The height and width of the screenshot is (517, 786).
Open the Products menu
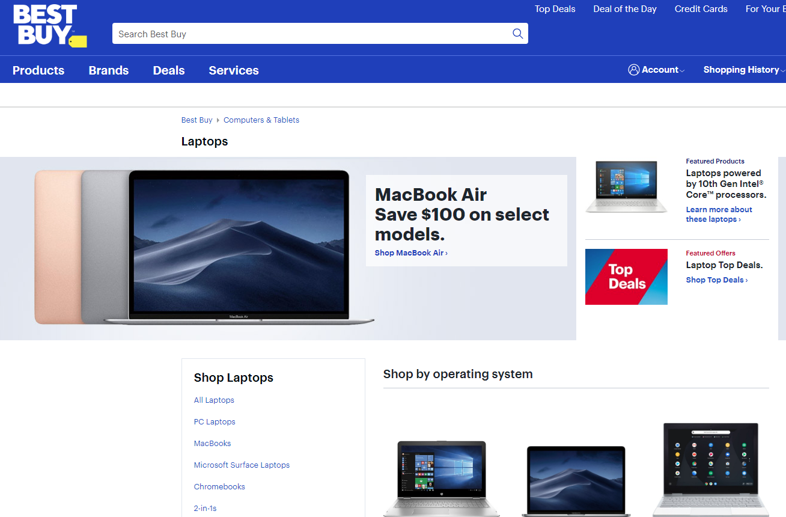click(38, 70)
